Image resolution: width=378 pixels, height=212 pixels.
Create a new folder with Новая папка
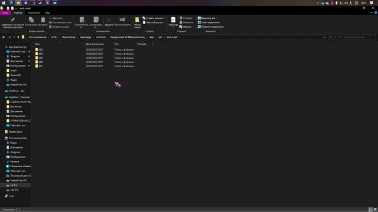(x=138, y=22)
